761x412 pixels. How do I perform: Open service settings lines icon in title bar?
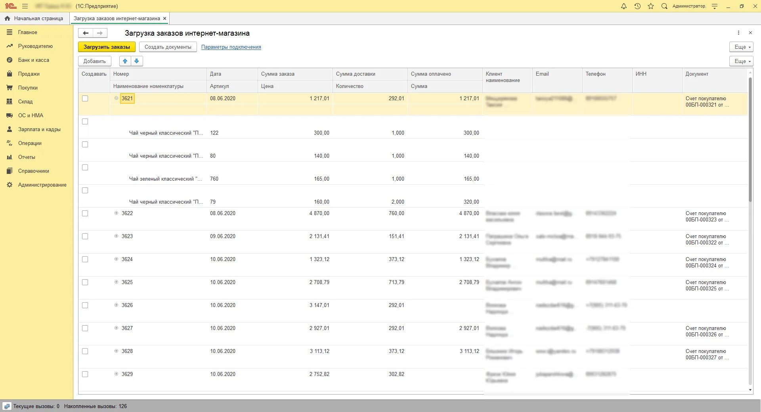715,6
